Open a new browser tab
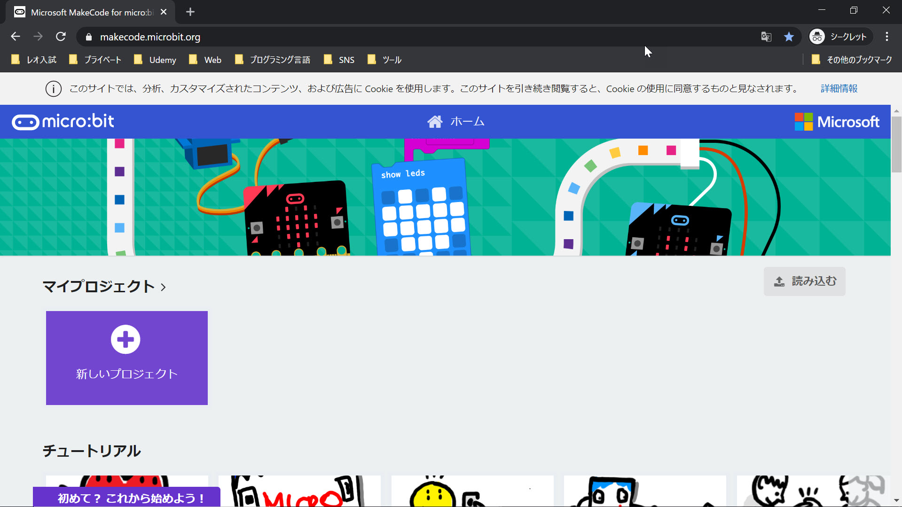Viewport: 902px width, 507px height. tap(190, 12)
